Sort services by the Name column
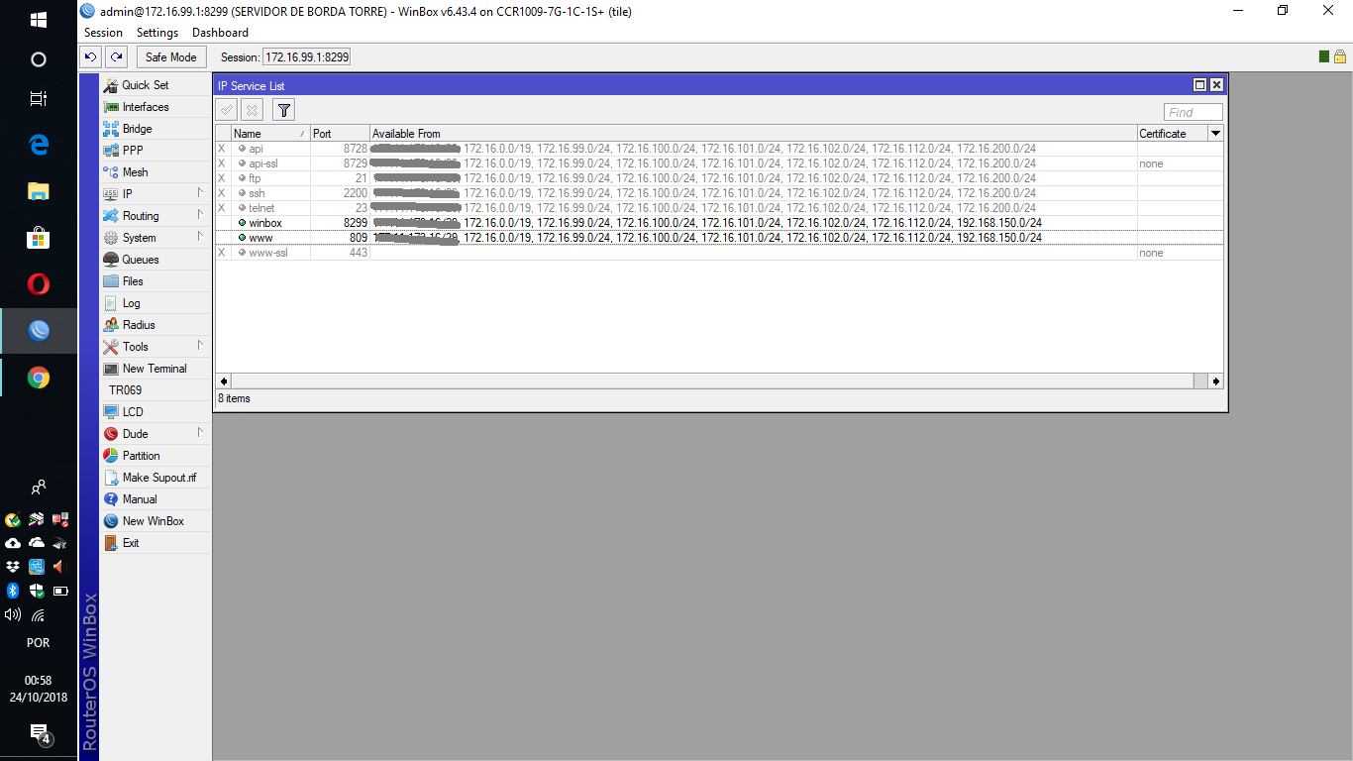 click(x=270, y=134)
